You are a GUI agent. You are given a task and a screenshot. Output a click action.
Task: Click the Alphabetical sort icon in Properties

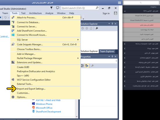(87, 66)
